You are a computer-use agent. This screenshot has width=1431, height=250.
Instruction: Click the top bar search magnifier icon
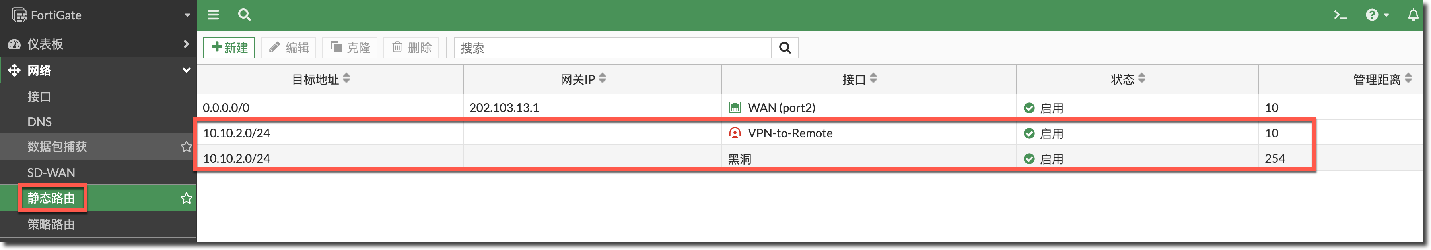[x=245, y=15]
